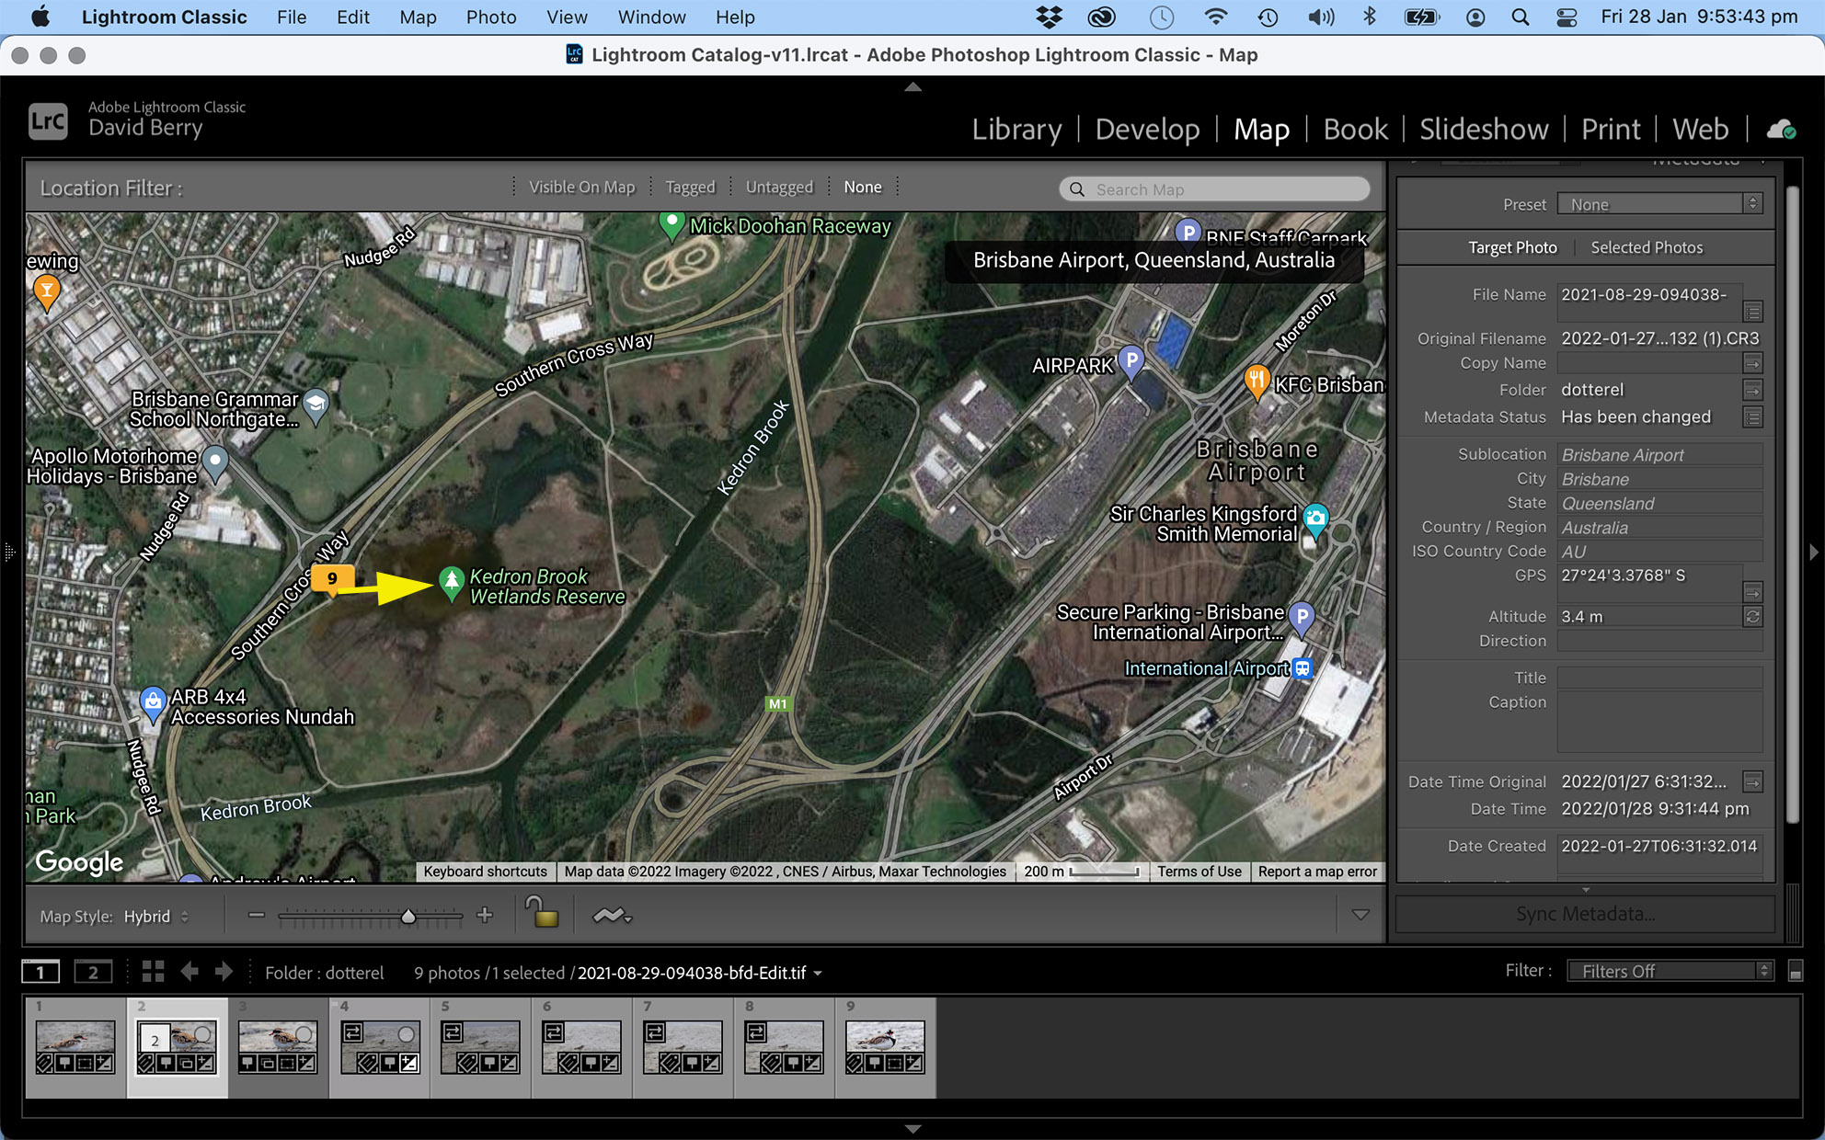Select the Selected Photos option
Viewport: 1825px width, 1140px height.
(1647, 247)
